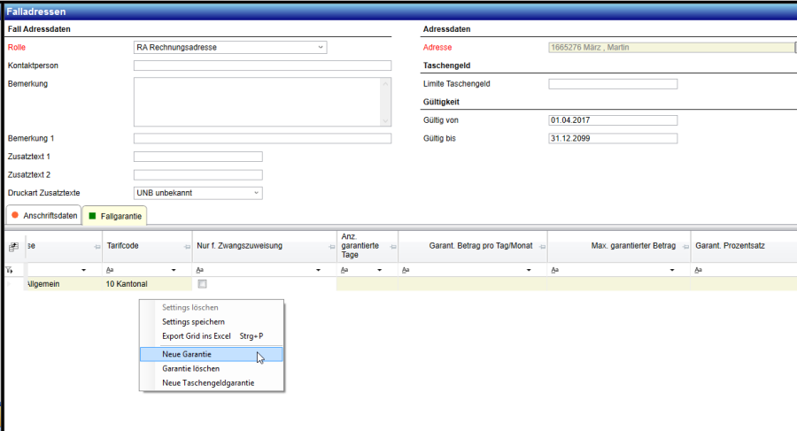Screen dimensions: 797x431
Task: Pin the Tarifcode column header
Action: pos(185,247)
